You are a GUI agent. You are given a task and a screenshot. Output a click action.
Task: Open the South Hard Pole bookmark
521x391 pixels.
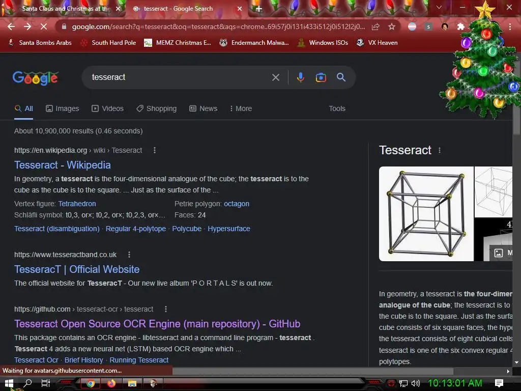coord(109,43)
